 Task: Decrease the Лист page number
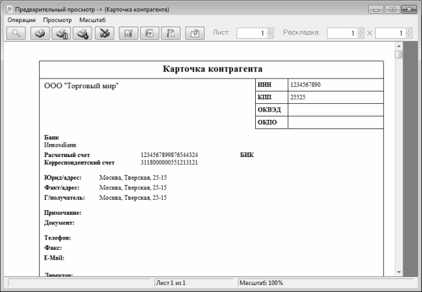pyautogui.click(x=270, y=35)
